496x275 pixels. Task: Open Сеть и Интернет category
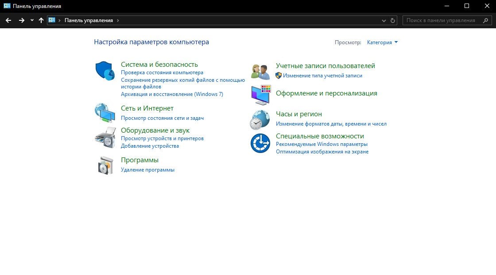(x=147, y=108)
